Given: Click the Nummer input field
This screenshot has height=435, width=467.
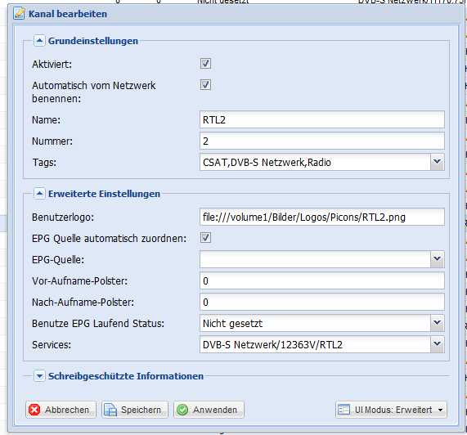Looking at the screenshot, I should [x=322, y=141].
